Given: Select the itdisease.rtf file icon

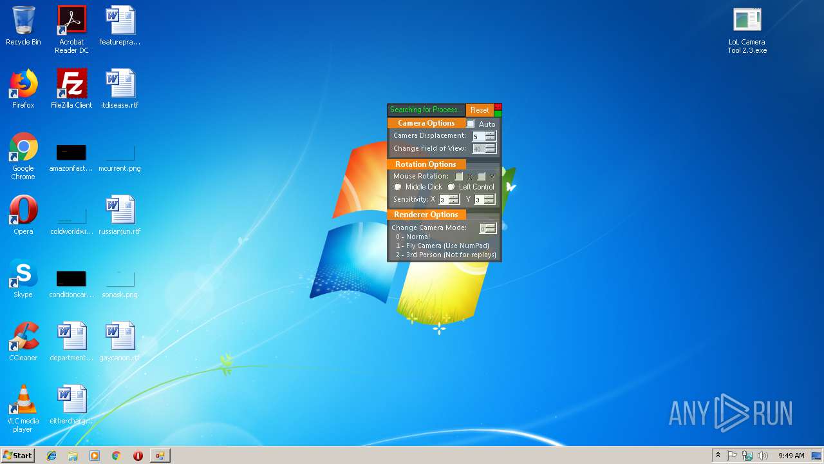Looking at the screenshot, I should pyautogui.click(x=120, y=90).
